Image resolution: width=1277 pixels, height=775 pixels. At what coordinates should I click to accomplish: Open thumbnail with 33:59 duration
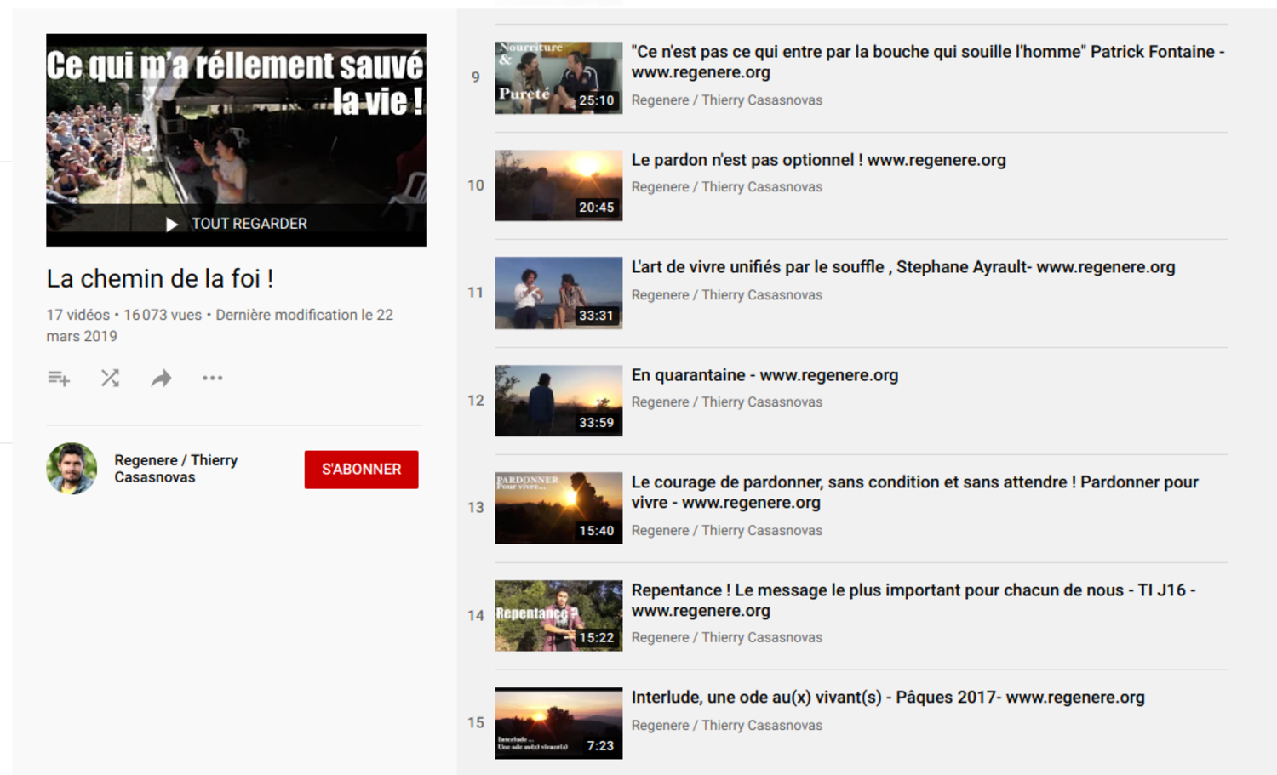click(x=558, y=401)
